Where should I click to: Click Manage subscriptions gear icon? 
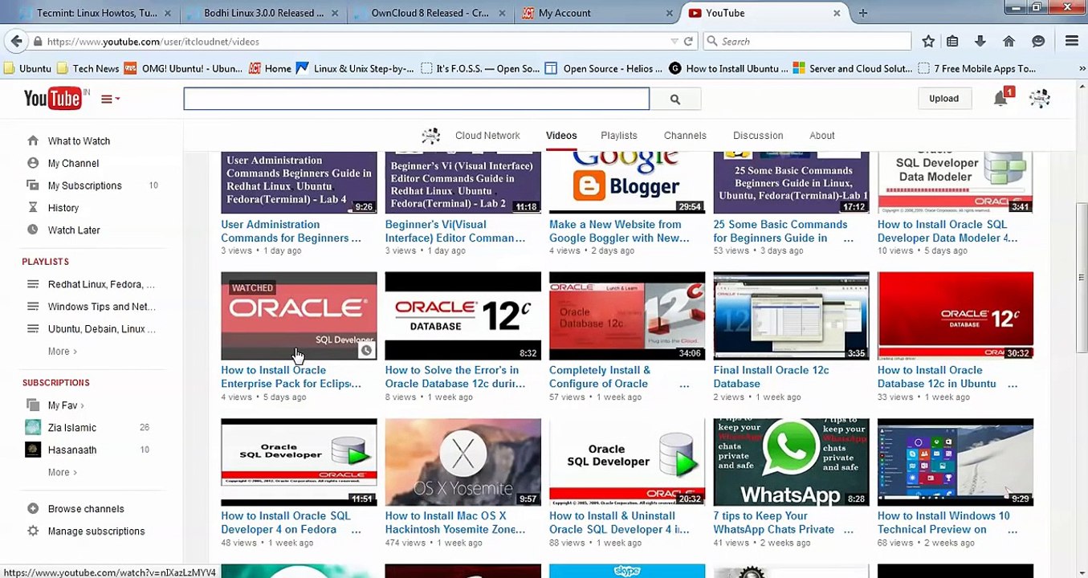pyautogui.click(x=33, y=531)
